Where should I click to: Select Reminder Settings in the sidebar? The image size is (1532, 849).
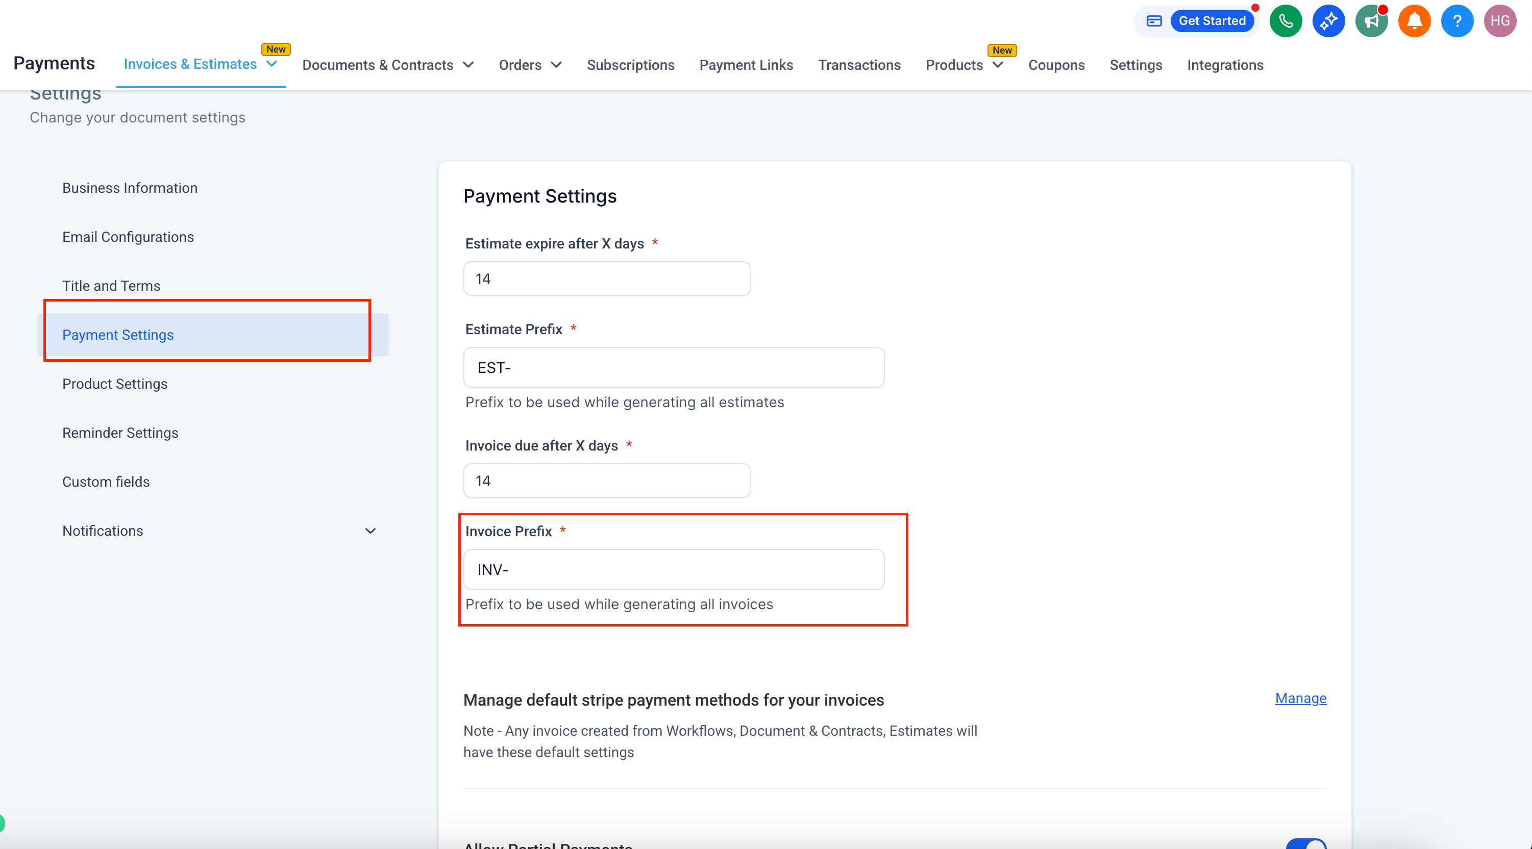(120, 433)
